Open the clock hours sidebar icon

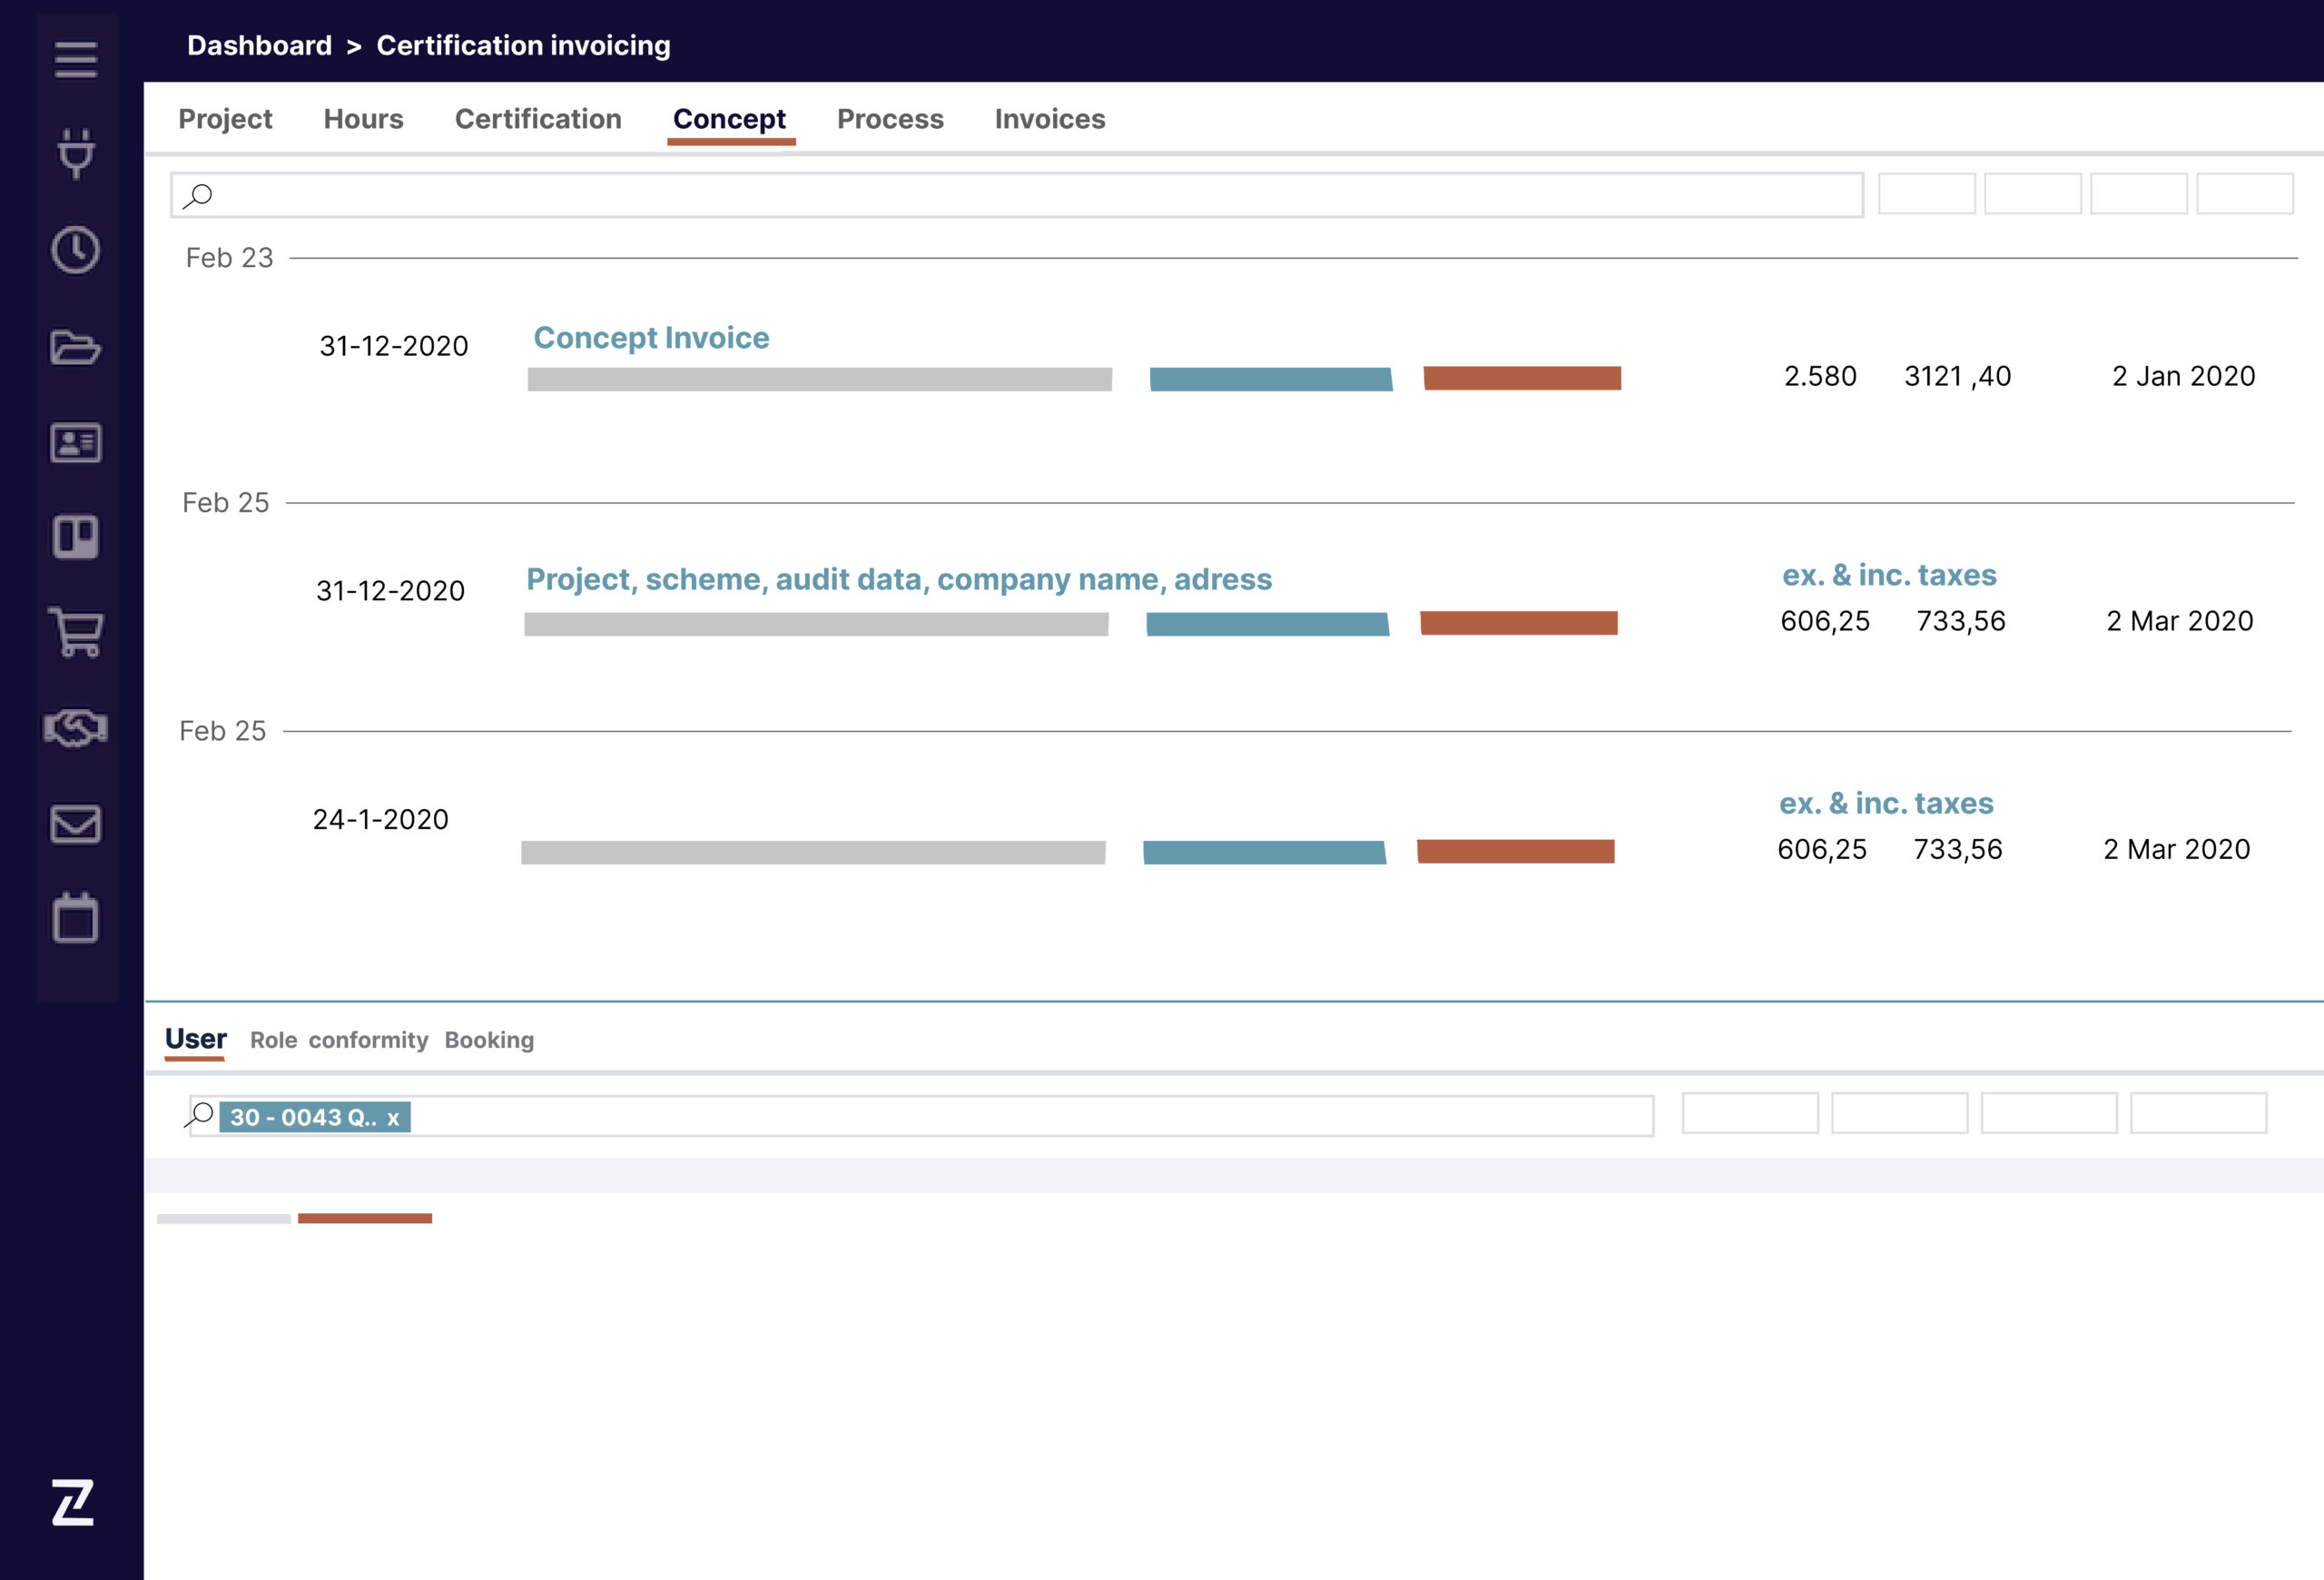(76, 250)
